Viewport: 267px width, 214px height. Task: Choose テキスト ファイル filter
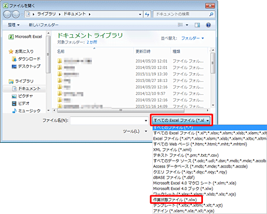click(x=210, y=155)
